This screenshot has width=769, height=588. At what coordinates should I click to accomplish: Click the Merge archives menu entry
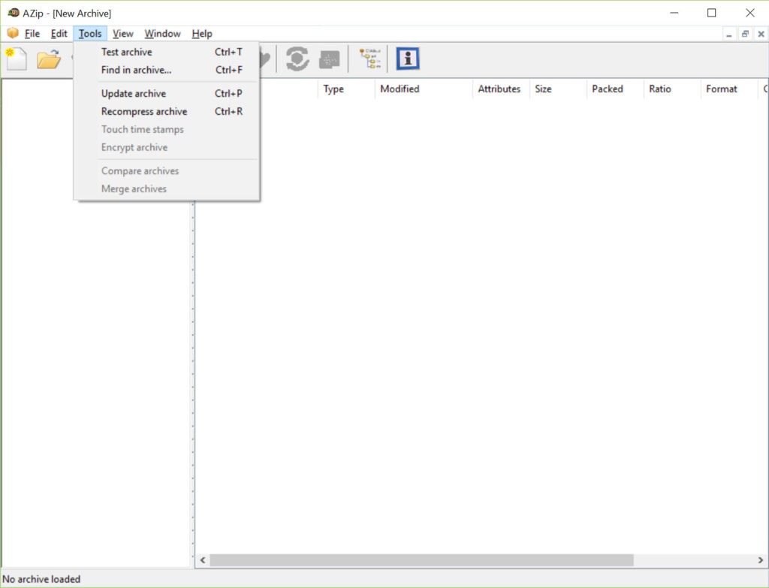(167, 188)
